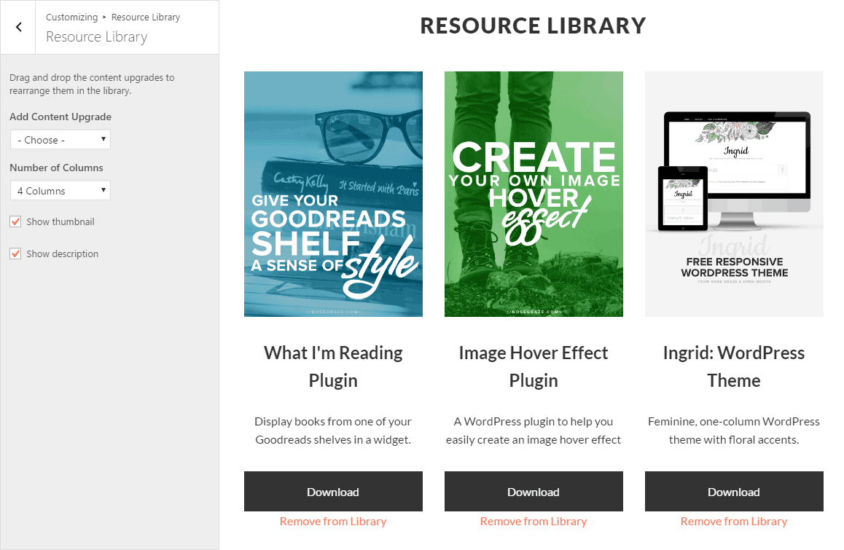Remove Image Hover Effect Plugin from Library
The image size is (844, 550).
[534, 521]
